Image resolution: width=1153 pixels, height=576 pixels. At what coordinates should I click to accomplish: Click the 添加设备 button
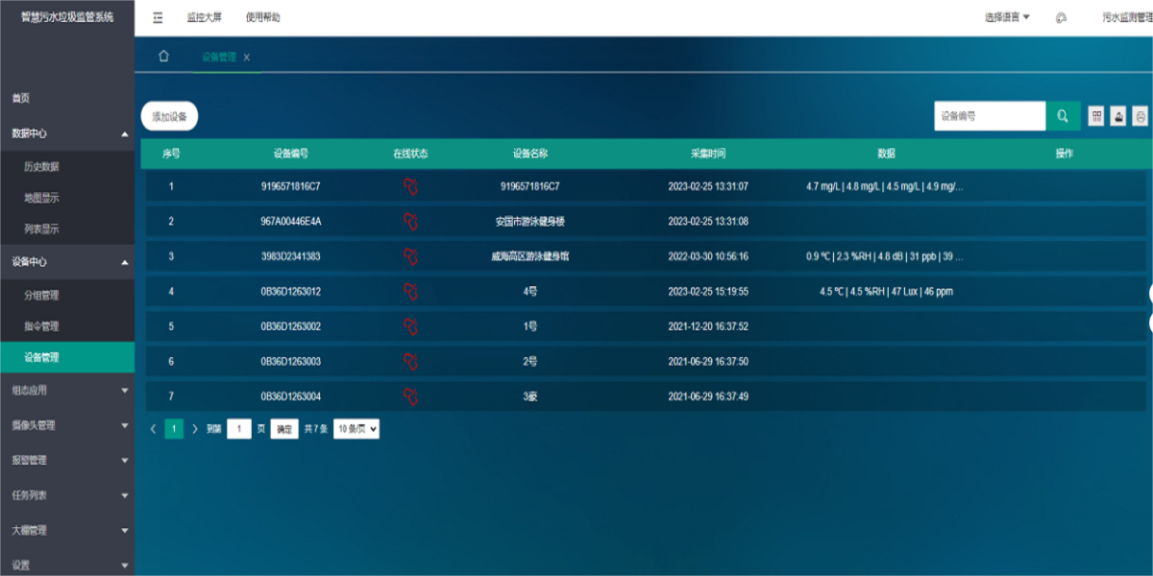170,116
